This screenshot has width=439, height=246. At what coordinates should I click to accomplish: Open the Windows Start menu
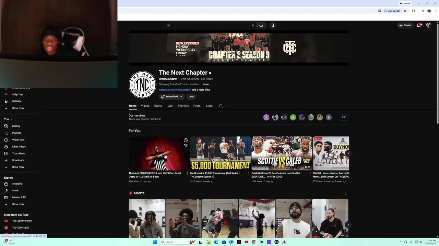[155, 242]
